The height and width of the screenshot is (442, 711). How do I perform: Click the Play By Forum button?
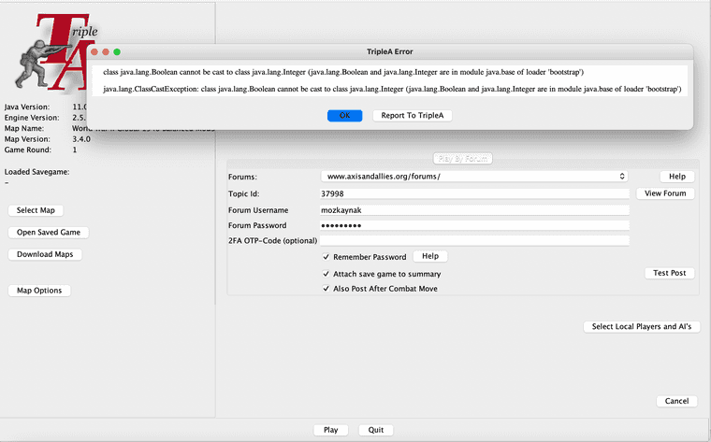pyautogui.click(x=462, y=159)
